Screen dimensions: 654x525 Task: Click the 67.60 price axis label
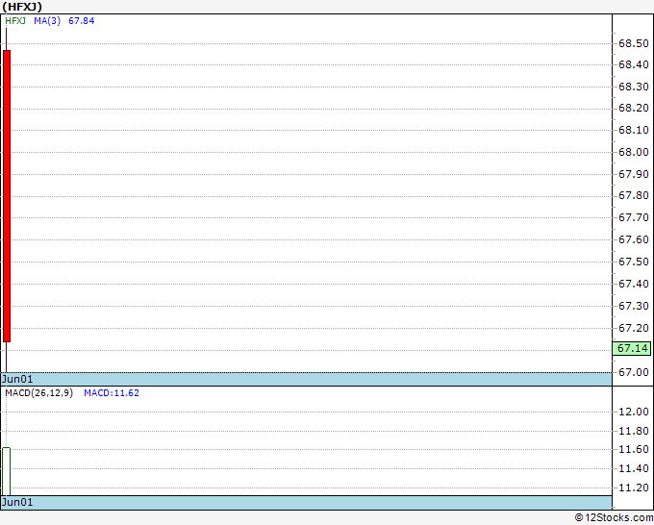click(633, 239)
